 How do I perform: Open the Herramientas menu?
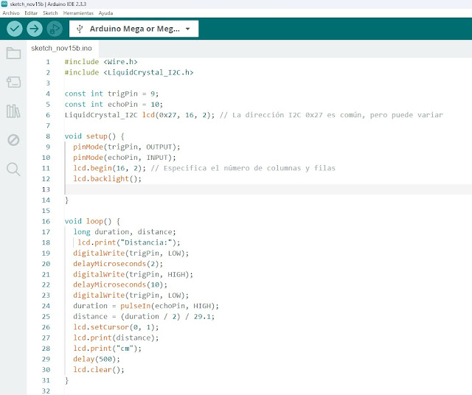78,13
